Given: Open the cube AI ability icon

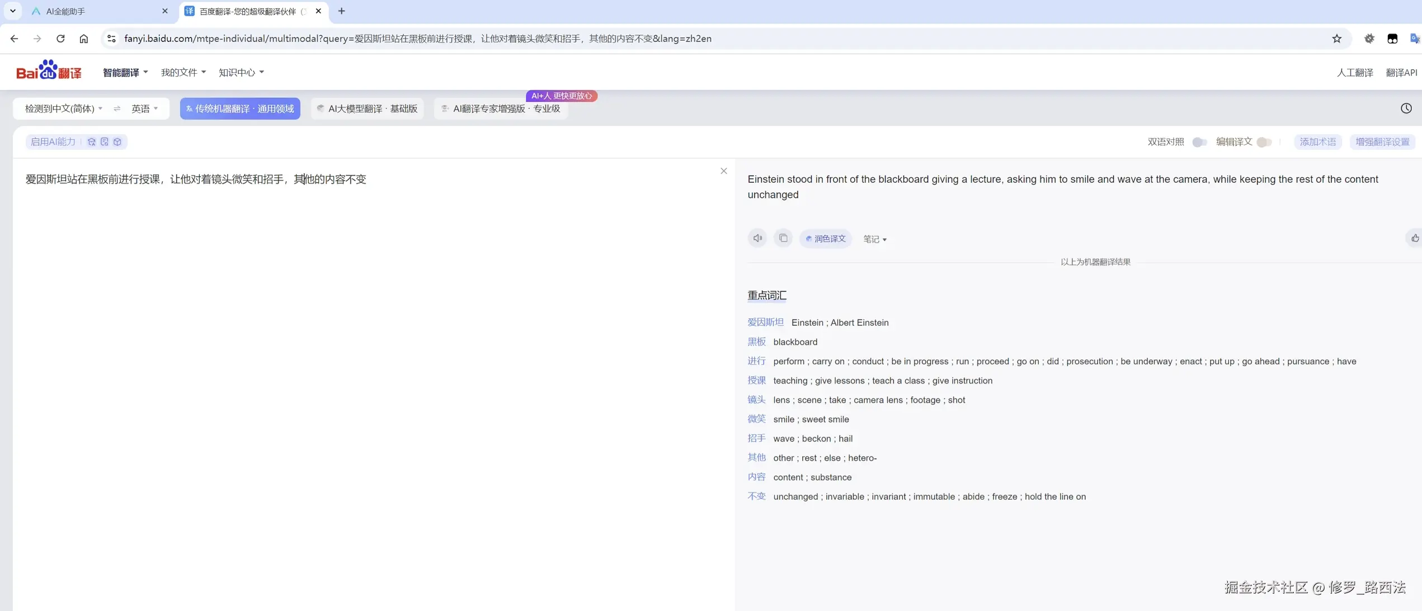Looking at the screenshot, I should [117, 141].
